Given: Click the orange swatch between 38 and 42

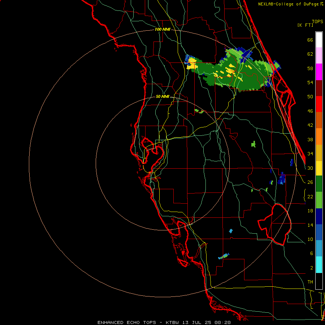Looking at the screenshot, I should [x=319, y=136].
